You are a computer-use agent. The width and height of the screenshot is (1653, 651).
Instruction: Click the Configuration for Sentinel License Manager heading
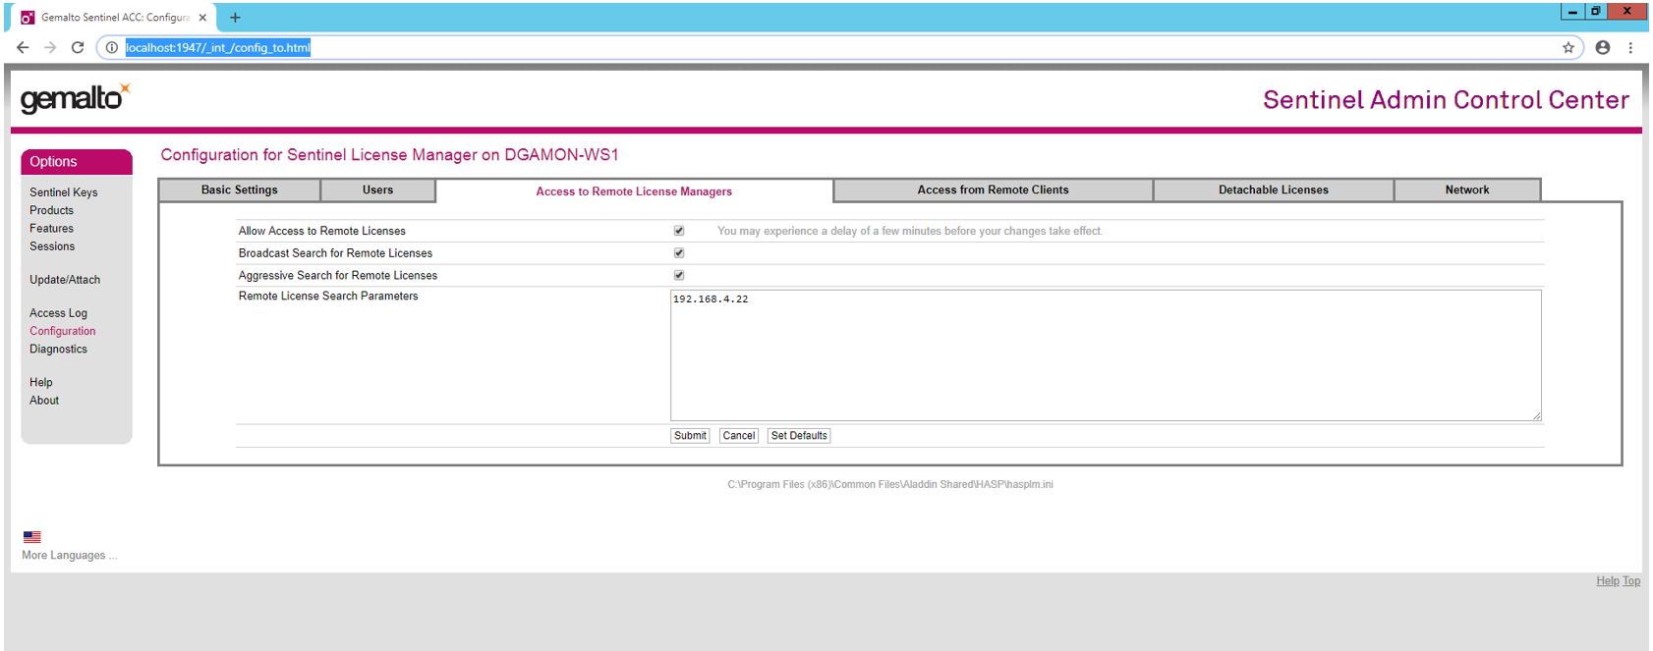tap(390, 155)
